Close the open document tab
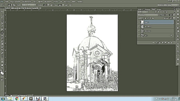180x101 pixels. 40,8
